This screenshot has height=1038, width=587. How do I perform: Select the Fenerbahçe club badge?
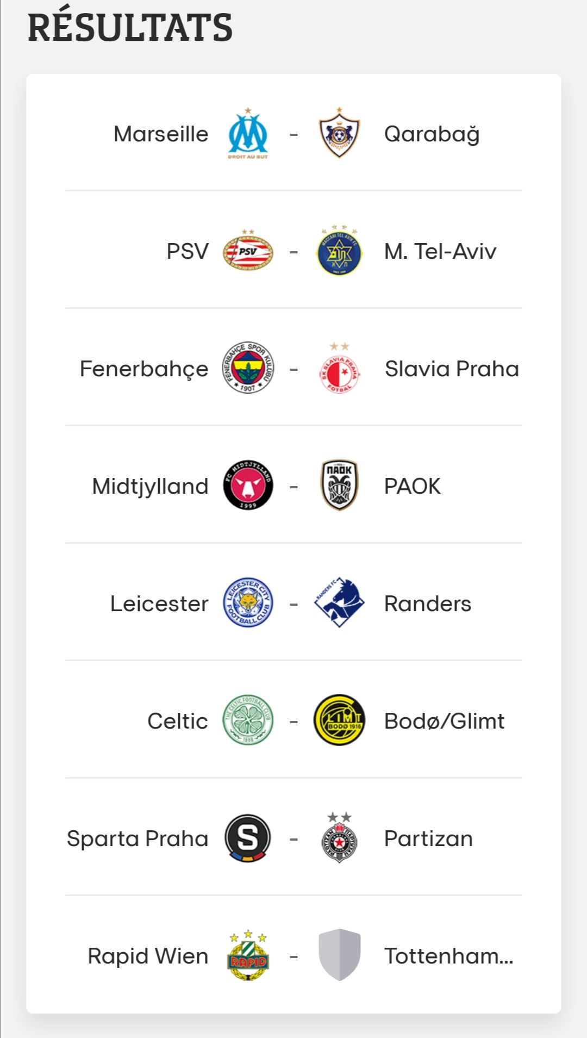[x=248, y=368]
